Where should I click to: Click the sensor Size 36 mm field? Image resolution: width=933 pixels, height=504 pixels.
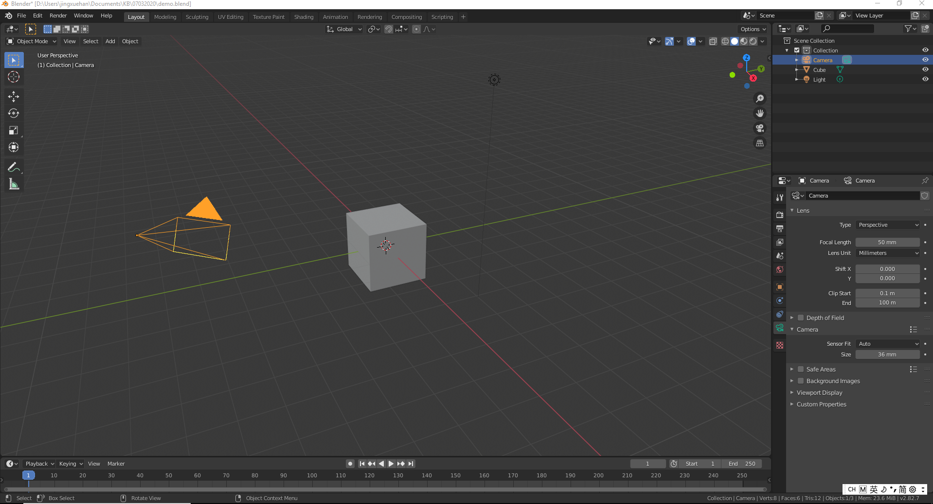(888, 354)
